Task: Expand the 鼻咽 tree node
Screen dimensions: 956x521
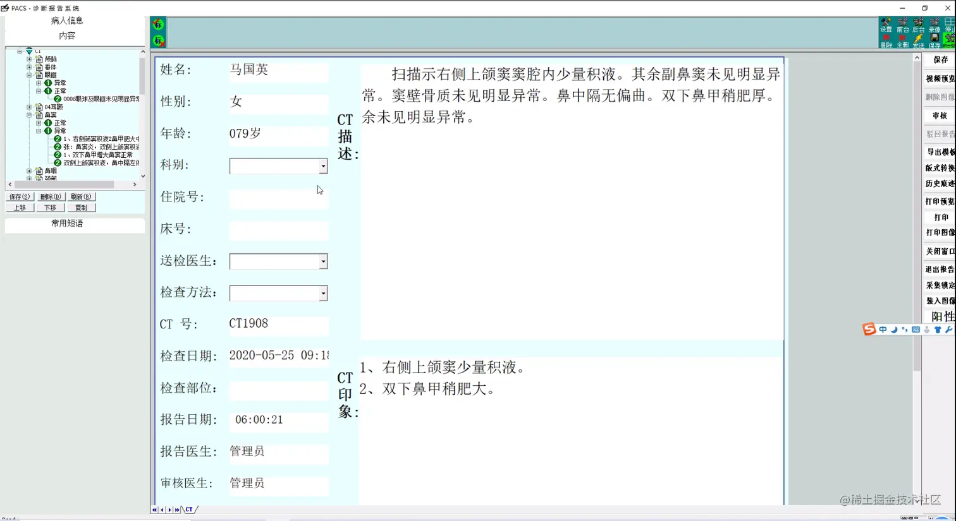Action: point(29,171)
